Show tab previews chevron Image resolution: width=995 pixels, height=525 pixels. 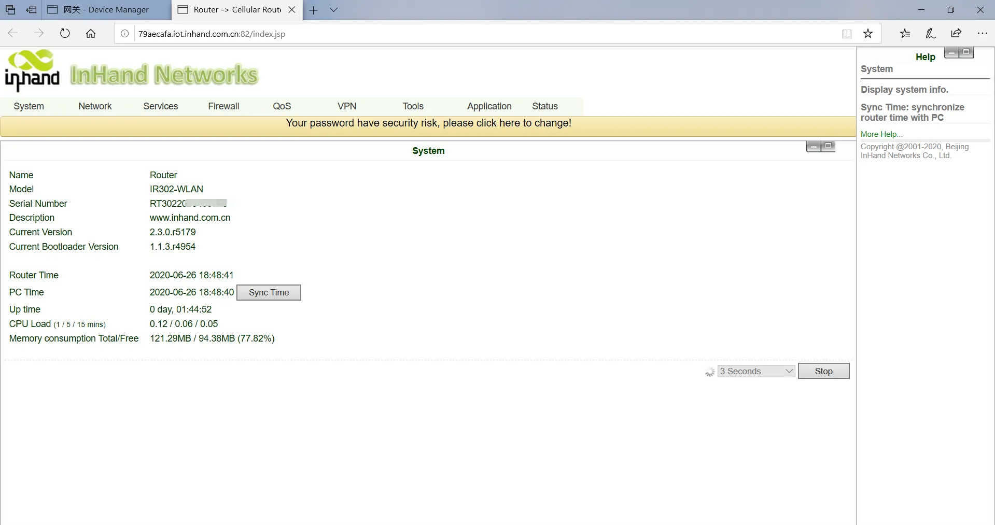coord(333,10)
